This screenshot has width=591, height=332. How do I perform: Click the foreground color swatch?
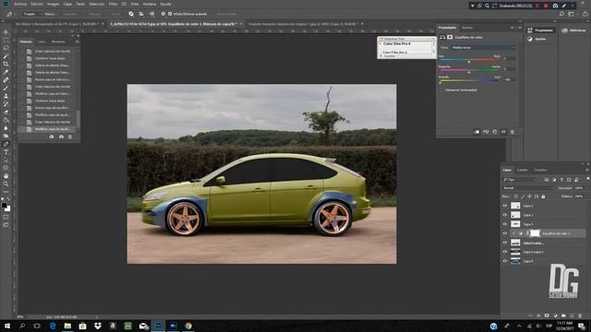point(4,206)
